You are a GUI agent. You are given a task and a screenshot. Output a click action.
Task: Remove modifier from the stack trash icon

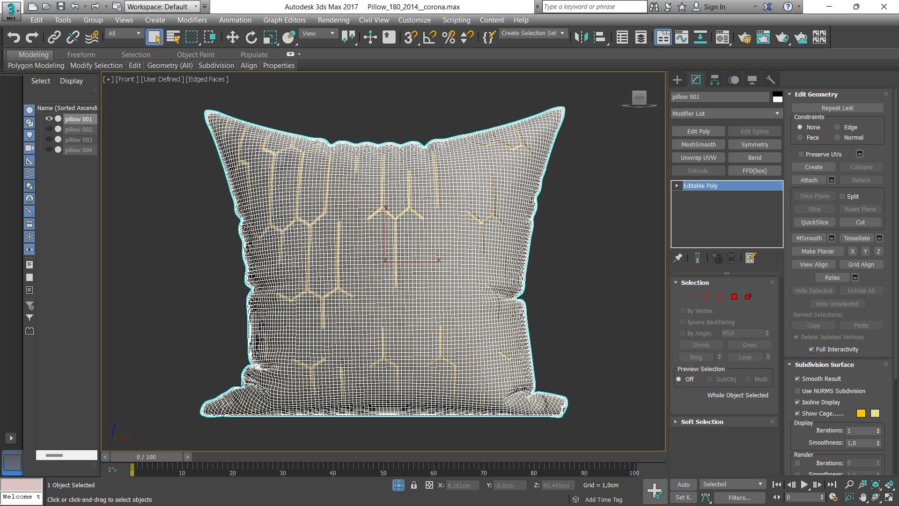pyautogui.click(x=731, y=258)
